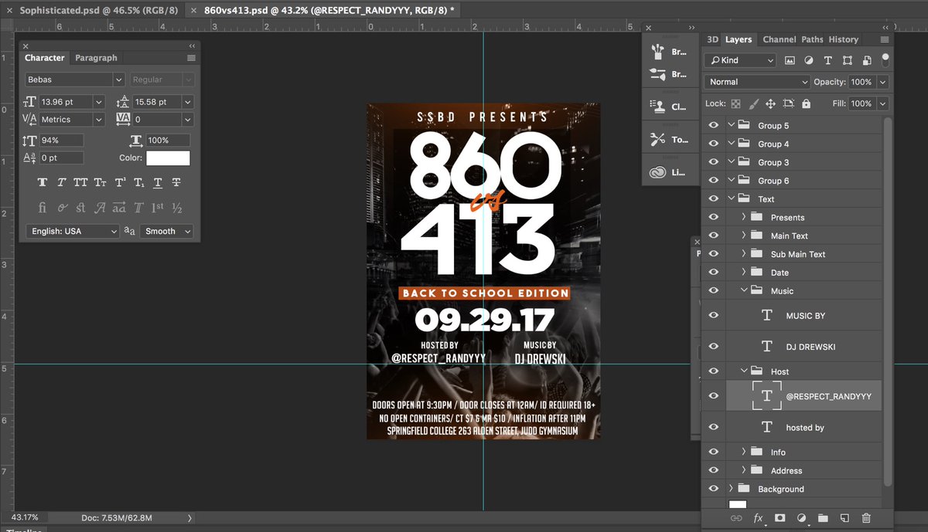Filter layers by pixel layers icon
The image size is (928, 532).
point(790,60)
